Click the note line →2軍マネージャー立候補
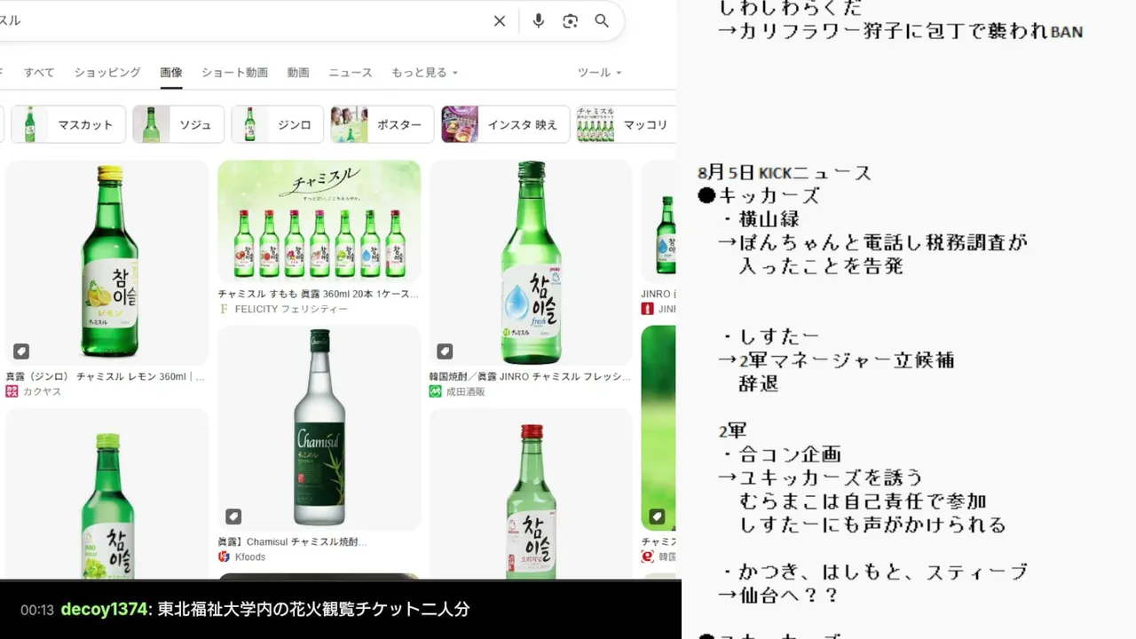 click(836, 359)
